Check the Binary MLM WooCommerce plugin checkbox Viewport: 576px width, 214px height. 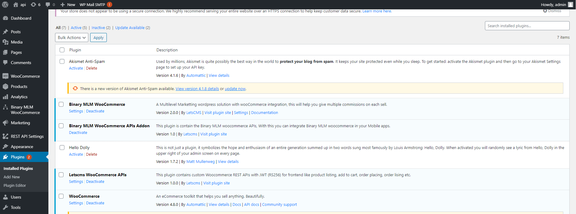[x=61, y=104]
